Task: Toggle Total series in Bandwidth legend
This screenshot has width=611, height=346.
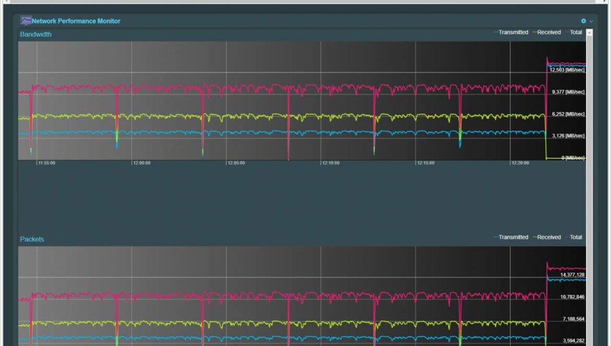Action: point(573,32)
